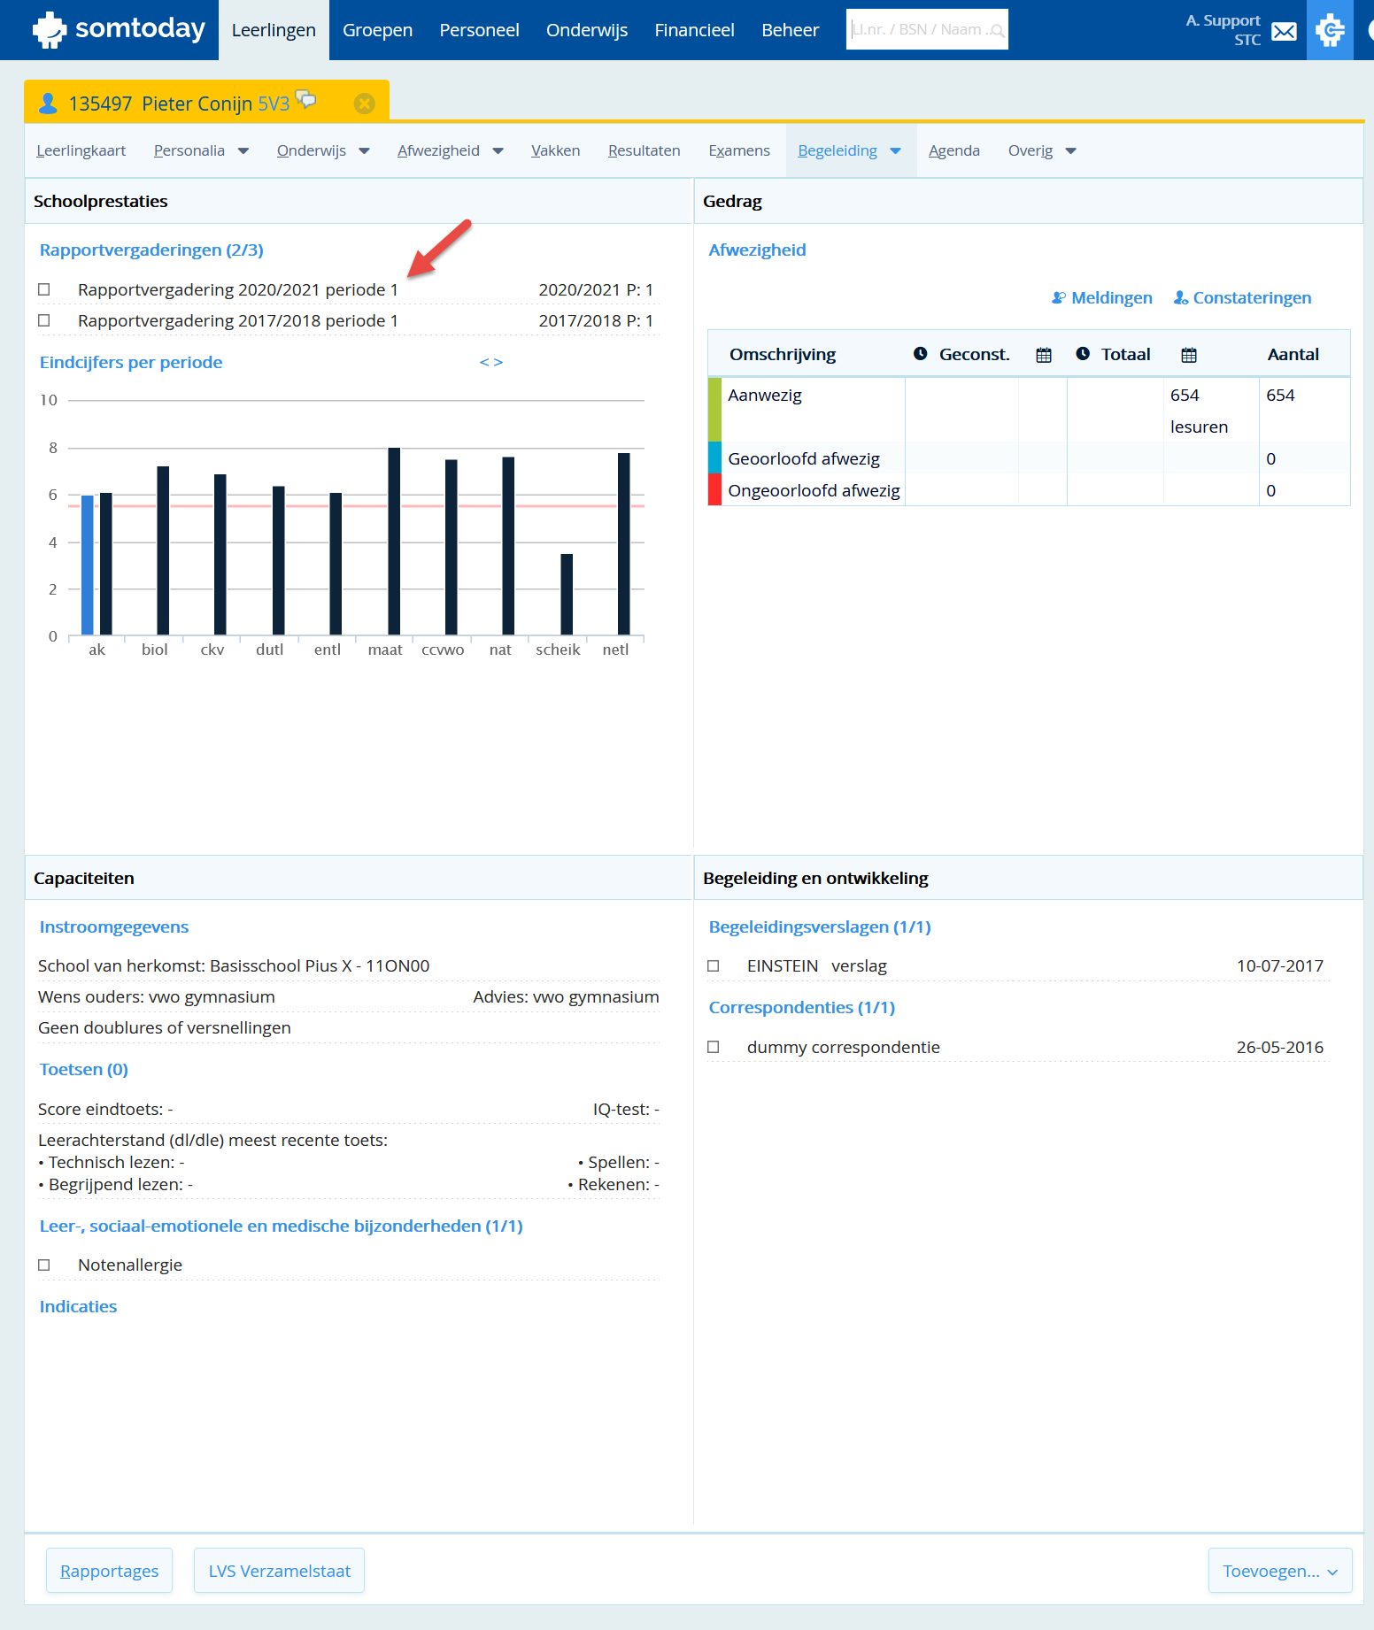Open the Meldingen link

click(1112, 298)
